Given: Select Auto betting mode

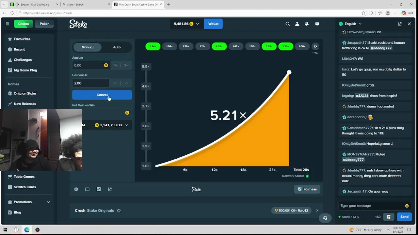Looking at the screenshot, I should tap(117, 47).
